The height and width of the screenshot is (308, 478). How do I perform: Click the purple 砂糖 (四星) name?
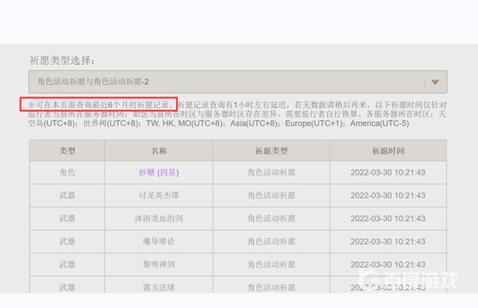[159, 172]
